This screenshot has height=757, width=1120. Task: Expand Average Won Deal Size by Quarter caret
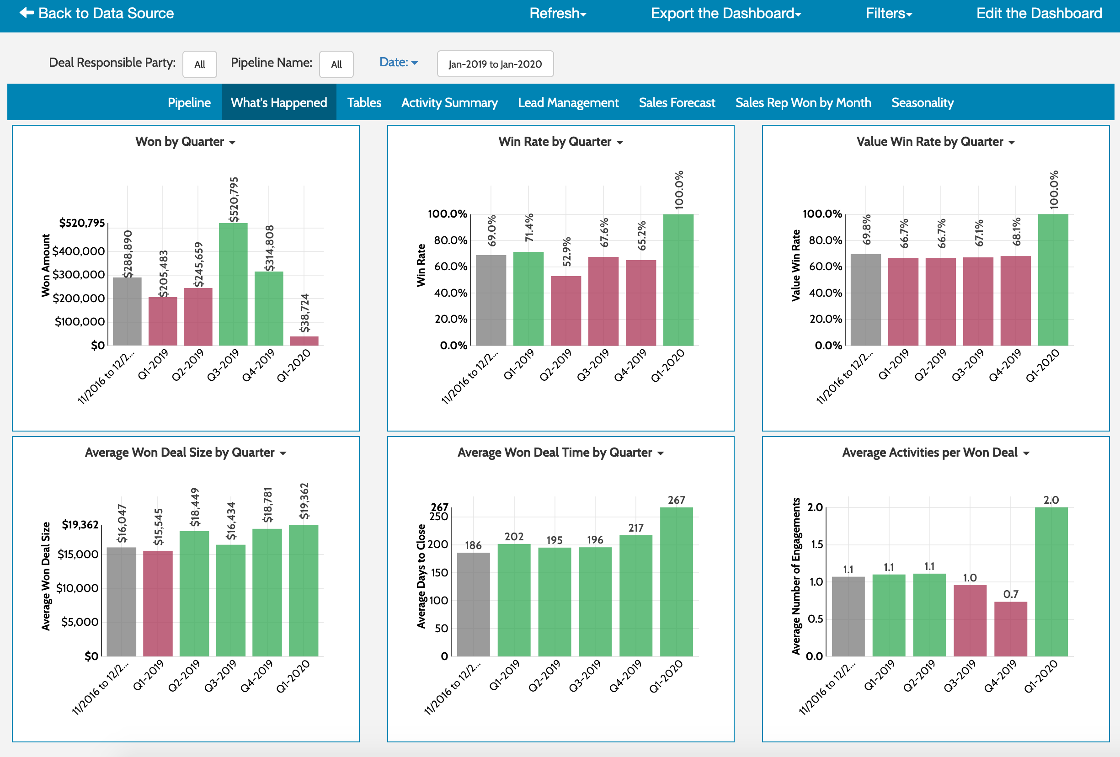coord(283,453)
